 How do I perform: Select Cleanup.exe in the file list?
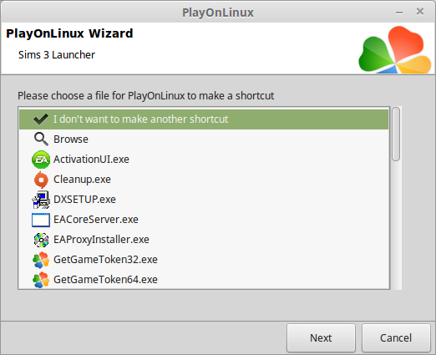coord(204,180)
